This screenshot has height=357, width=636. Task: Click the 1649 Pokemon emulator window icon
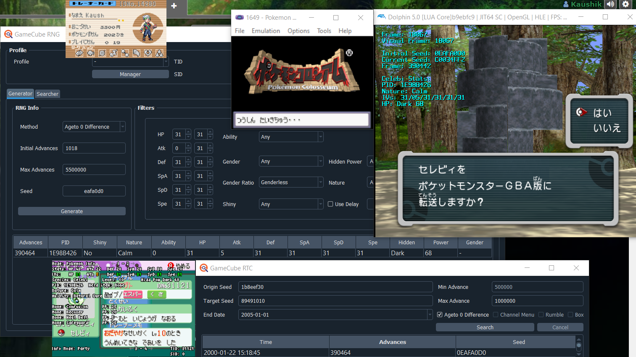240,17
